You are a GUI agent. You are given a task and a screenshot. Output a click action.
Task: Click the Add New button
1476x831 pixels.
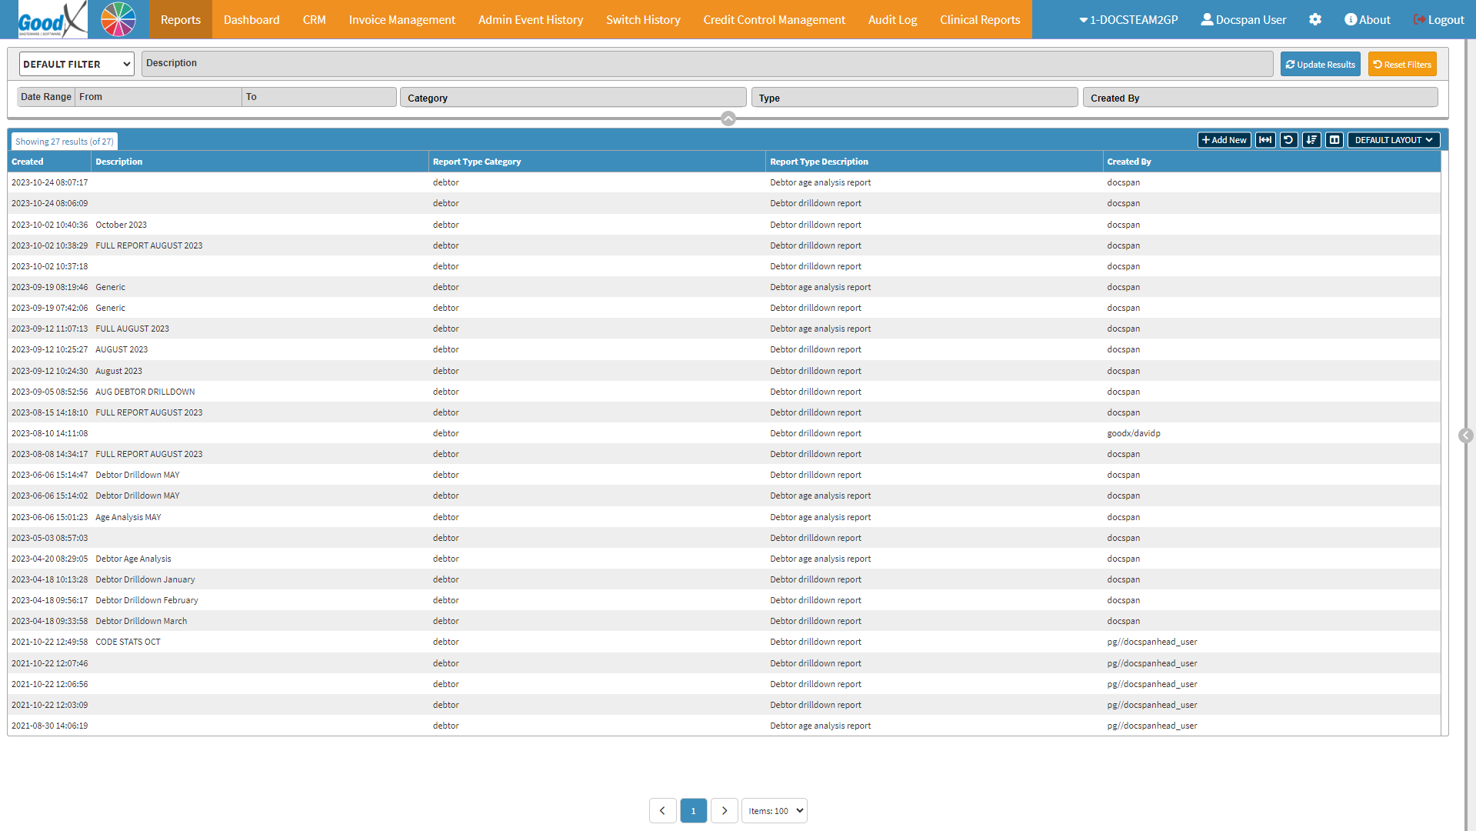(1224, 140)
